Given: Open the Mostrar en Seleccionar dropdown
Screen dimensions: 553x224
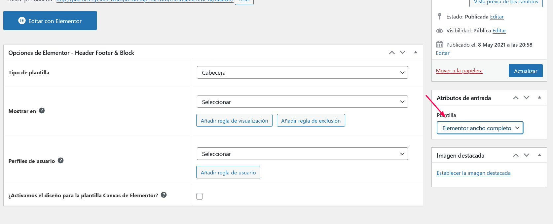Looking at the screenshot, I should (302, 102).
